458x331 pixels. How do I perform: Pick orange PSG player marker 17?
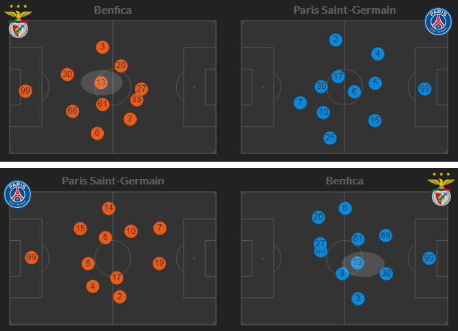[117, 278]
